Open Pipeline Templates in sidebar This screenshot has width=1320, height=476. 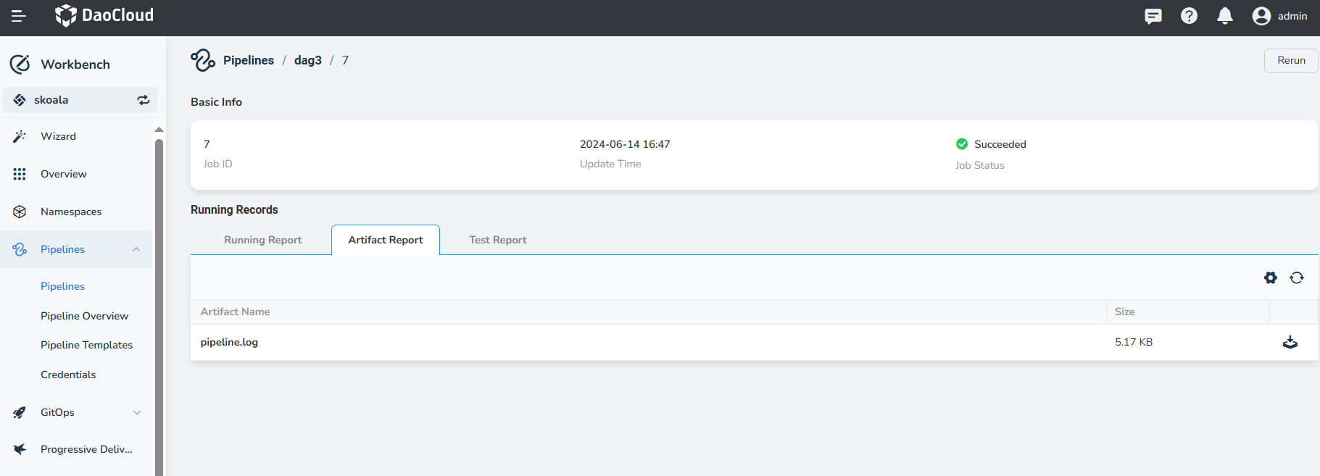(x=86, y=345)
